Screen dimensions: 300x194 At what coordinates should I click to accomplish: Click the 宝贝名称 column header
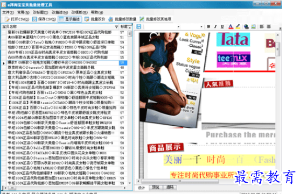pos(60,26)
